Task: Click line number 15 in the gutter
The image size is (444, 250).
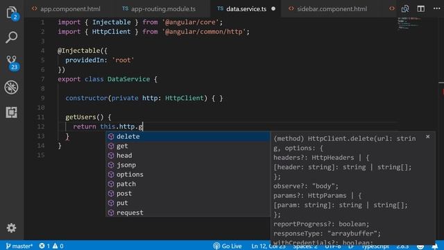Action: [x=41, y=155]
